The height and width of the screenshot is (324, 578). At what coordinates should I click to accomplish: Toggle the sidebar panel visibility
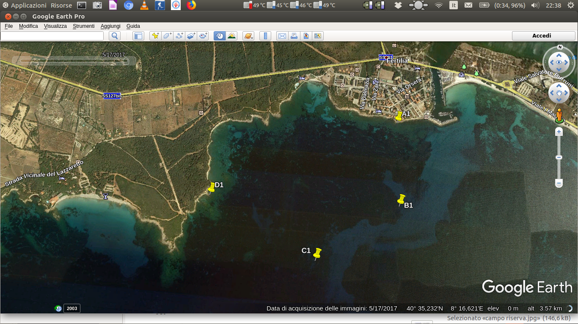coord(138,36)
